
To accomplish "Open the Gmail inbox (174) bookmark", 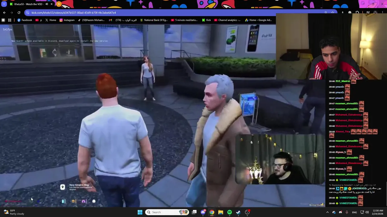I will tap(123, 20).
